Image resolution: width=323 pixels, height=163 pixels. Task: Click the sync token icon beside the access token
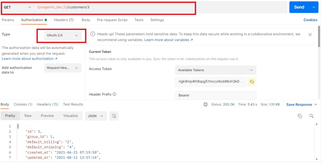pyautogui.click(x=252, y=82)
